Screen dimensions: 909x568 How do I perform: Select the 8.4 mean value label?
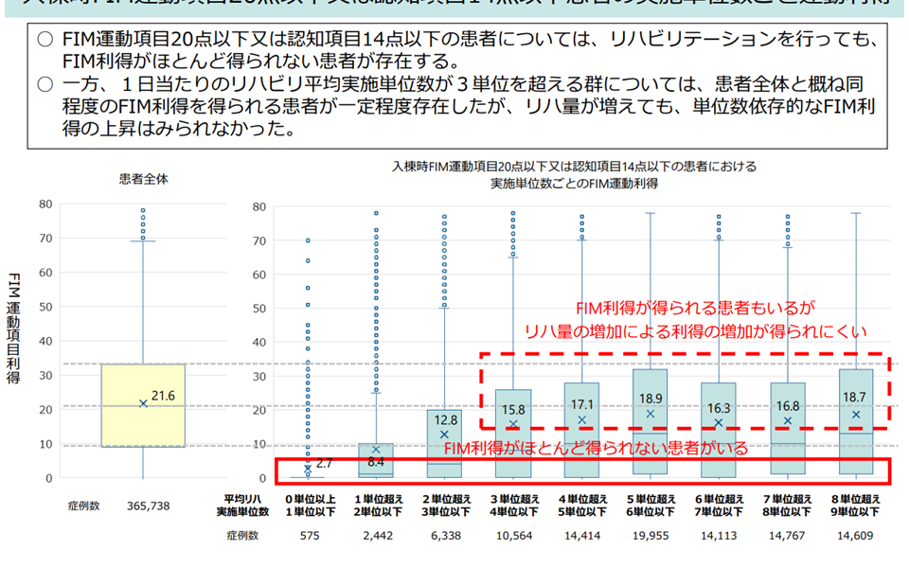pyautogui.click(x=377, y=462)
